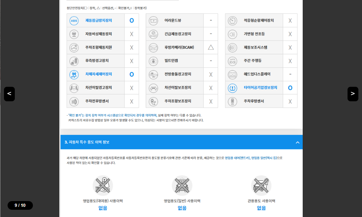The image size is (362, 217).
Task: Click the 관용용도 사용이력 caption
Action: (261, 201)
